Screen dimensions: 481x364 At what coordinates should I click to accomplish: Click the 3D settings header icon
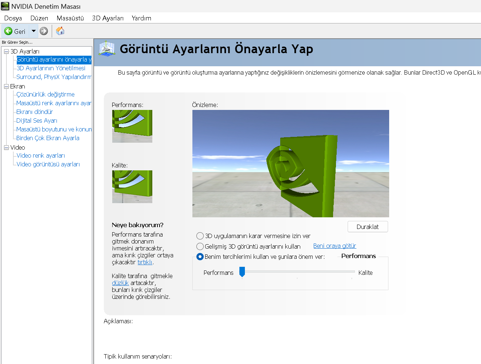tap(107, 48)
